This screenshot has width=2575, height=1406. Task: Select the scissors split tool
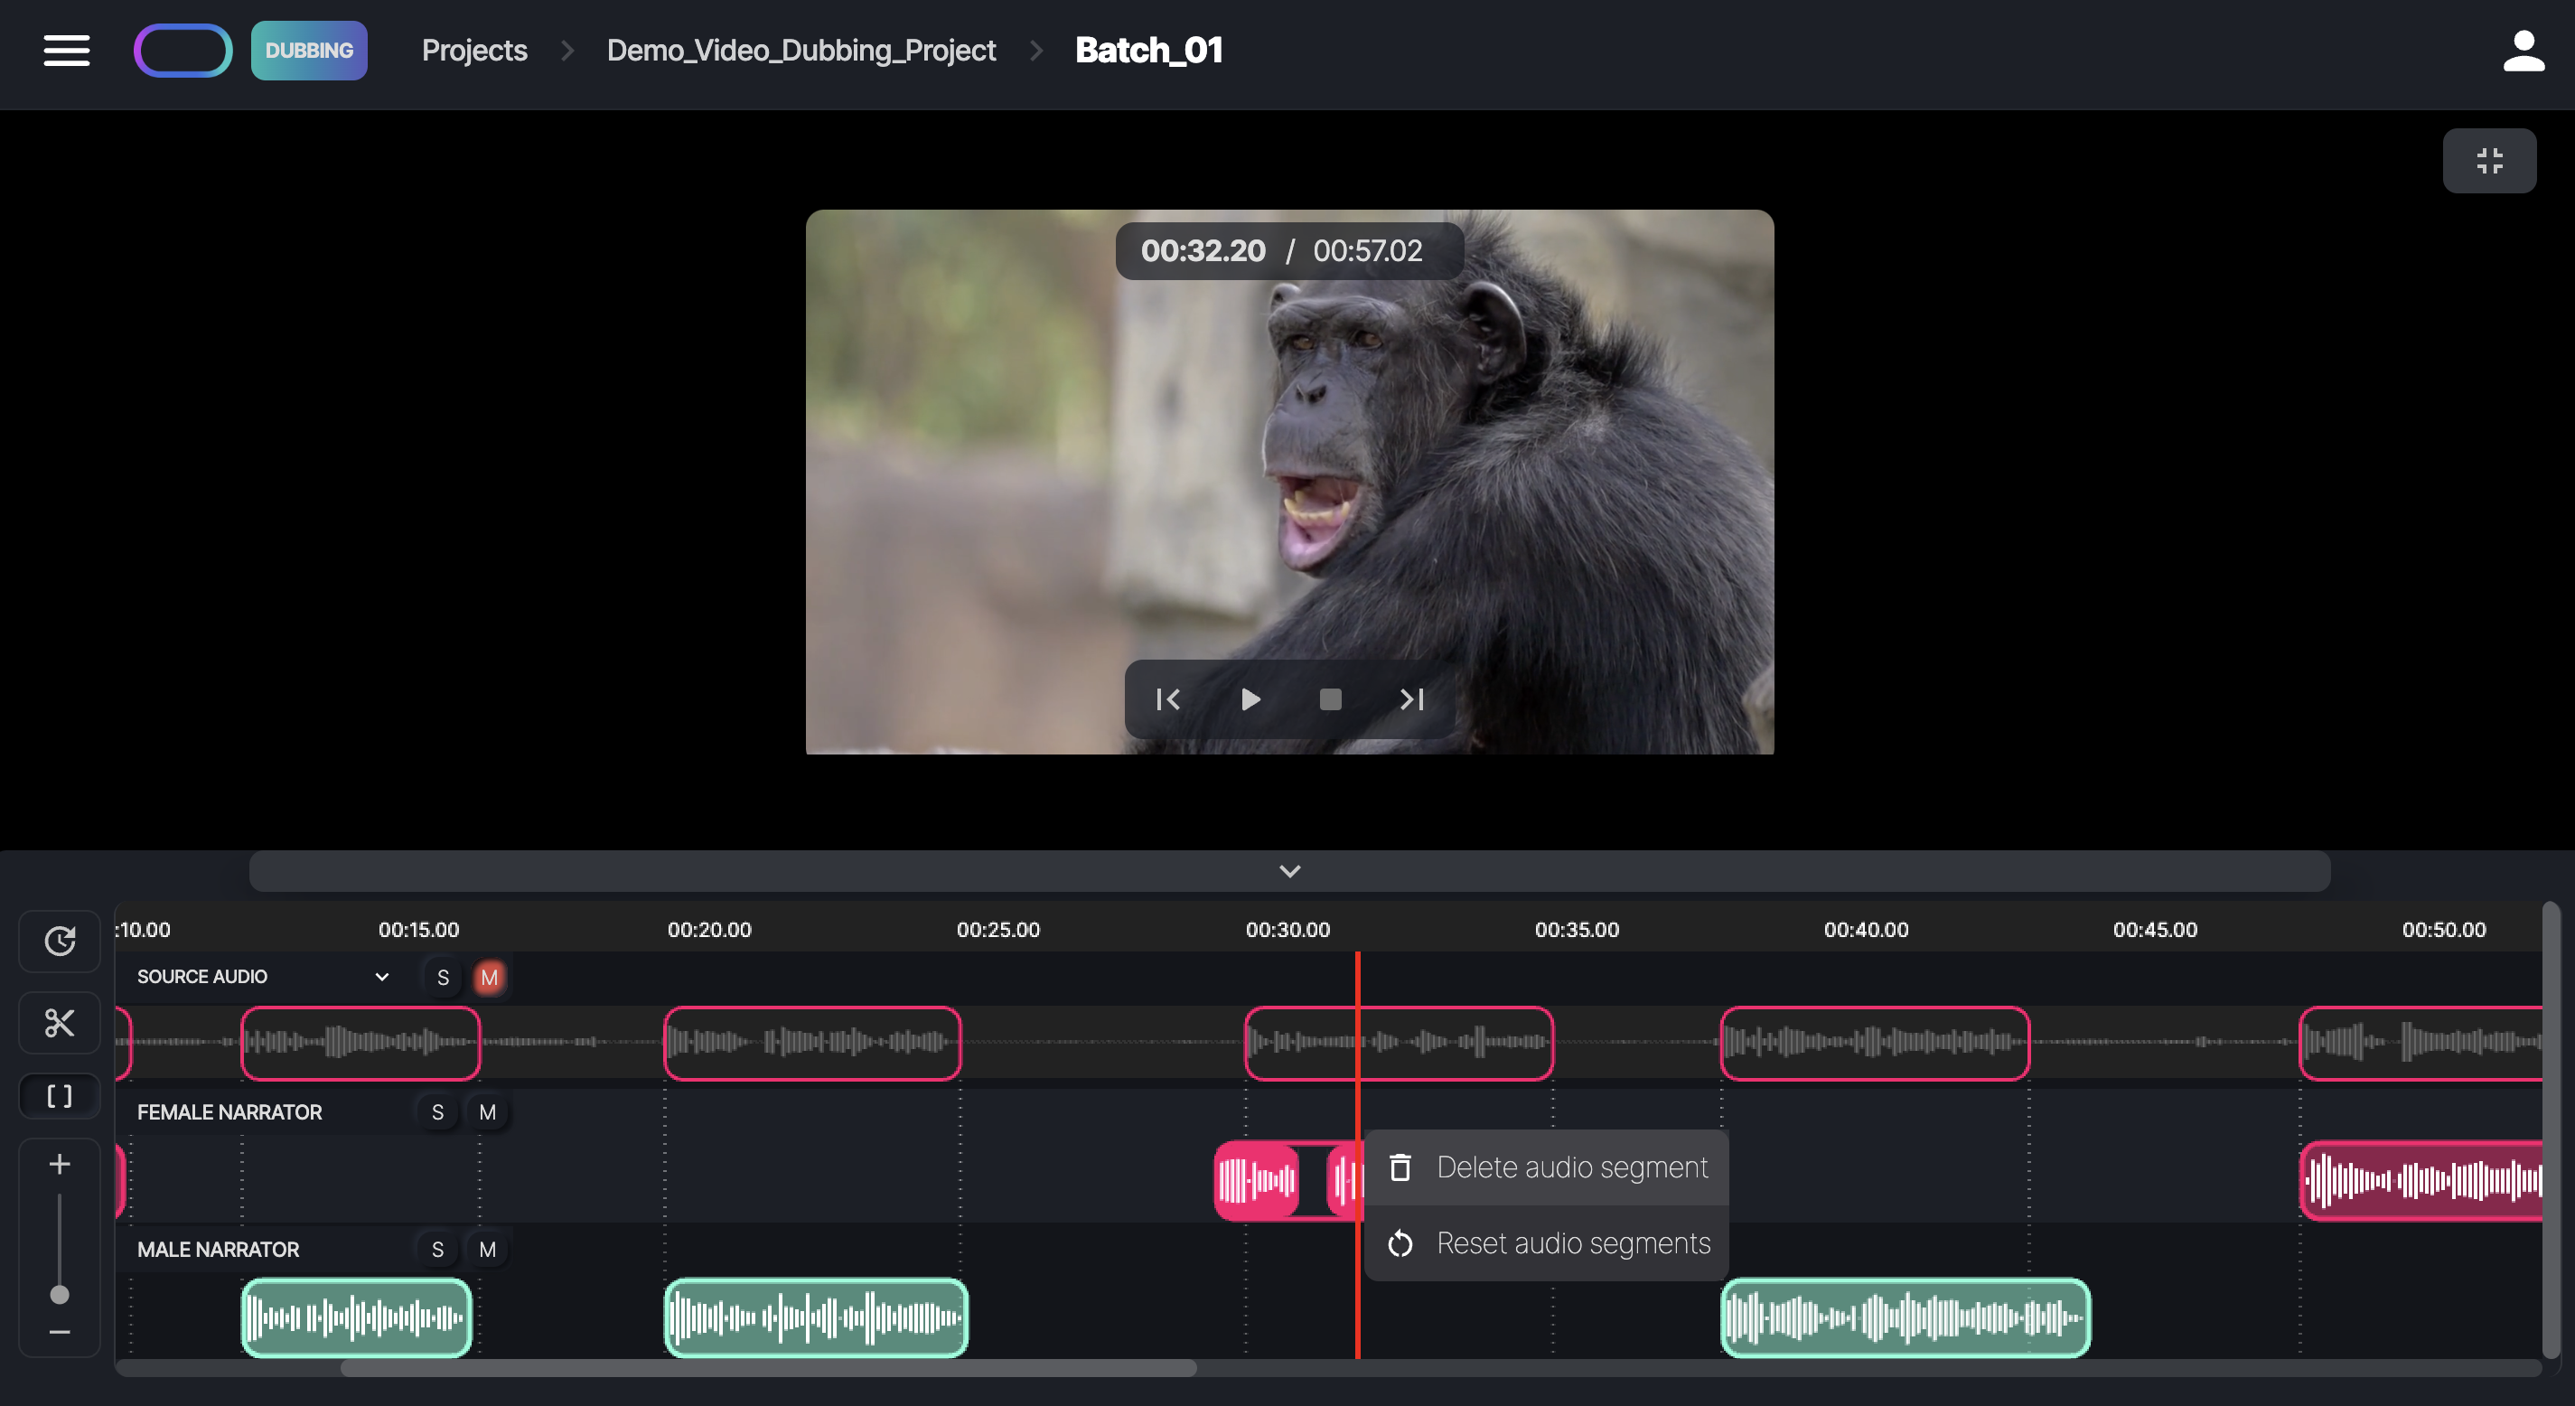[x=60, y=1022]
